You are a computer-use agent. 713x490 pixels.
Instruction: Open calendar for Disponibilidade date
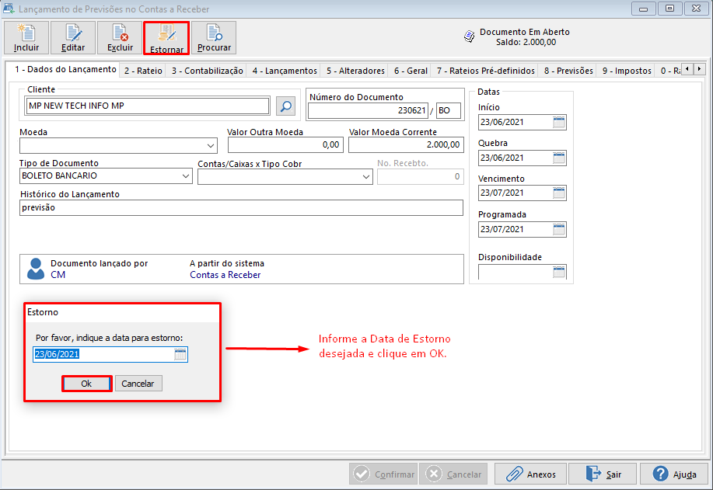[x=559, y=272]
